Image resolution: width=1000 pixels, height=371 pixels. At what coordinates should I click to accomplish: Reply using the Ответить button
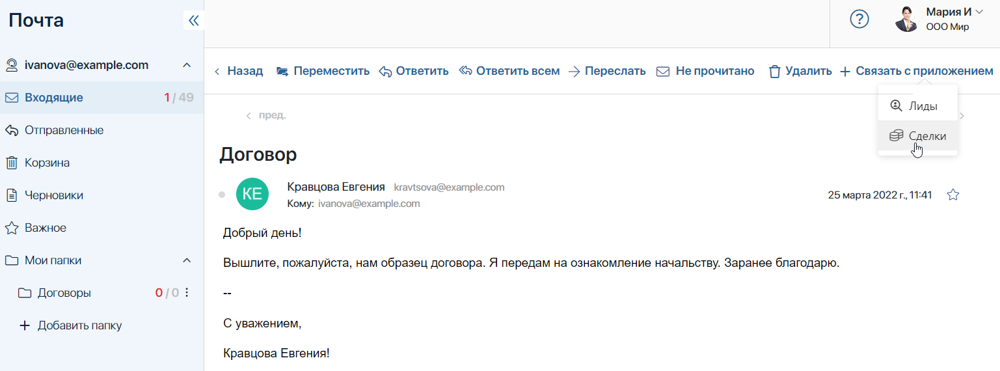(414, 71)
